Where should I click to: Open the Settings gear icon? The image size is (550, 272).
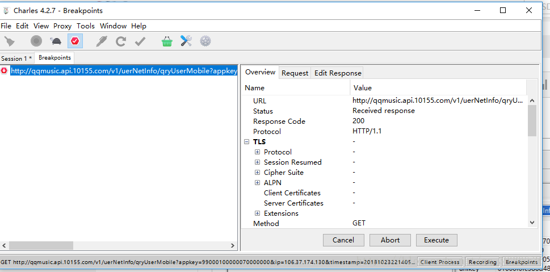tap(205, 41)
